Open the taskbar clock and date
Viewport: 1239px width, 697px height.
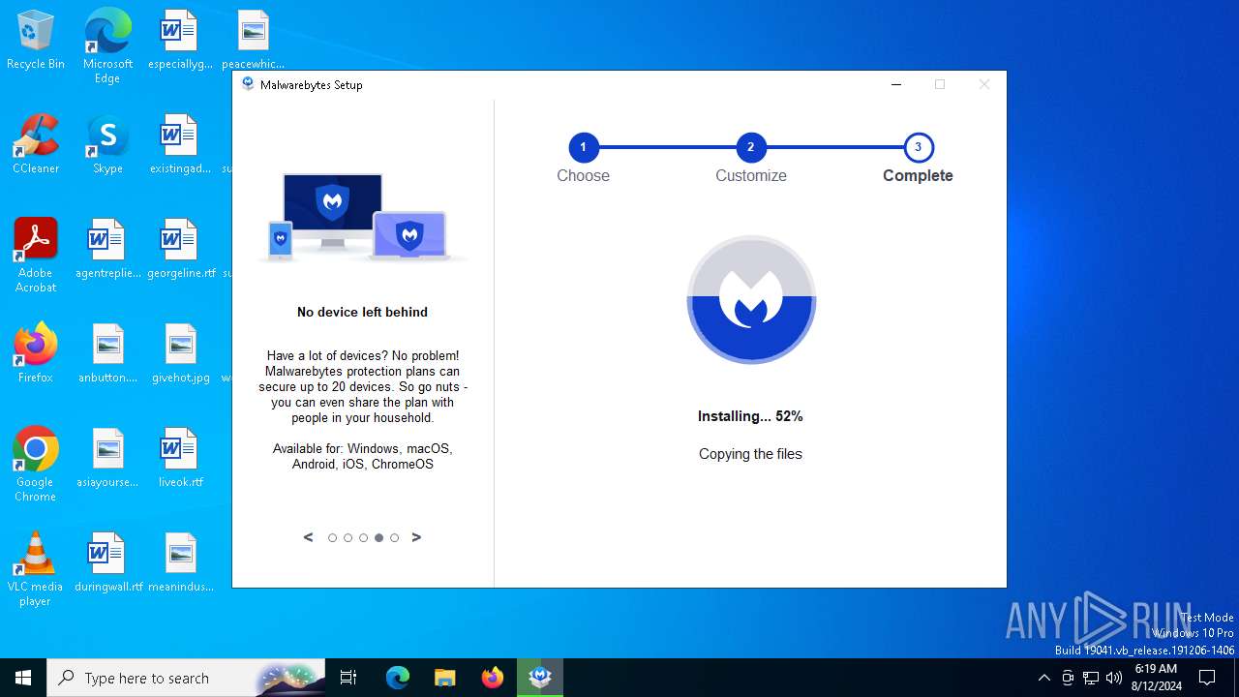(x=1156, y=678)
